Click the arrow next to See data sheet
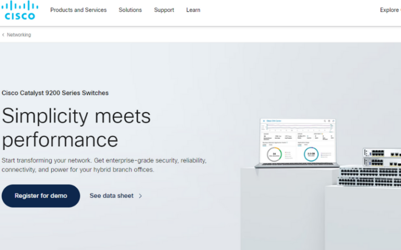This screenshot has height=250, width=401. tap(140, 196)
